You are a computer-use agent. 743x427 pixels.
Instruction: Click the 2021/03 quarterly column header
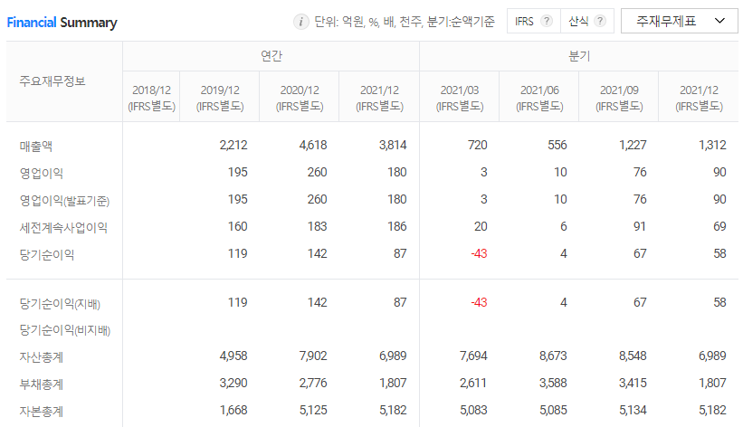[x=459, y=98]
